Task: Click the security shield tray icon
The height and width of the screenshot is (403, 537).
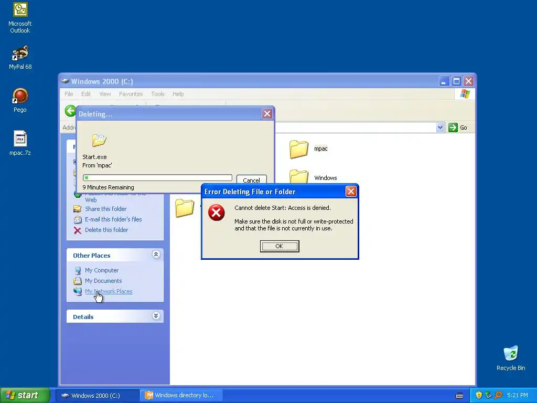Action: [x=479, y=396]
